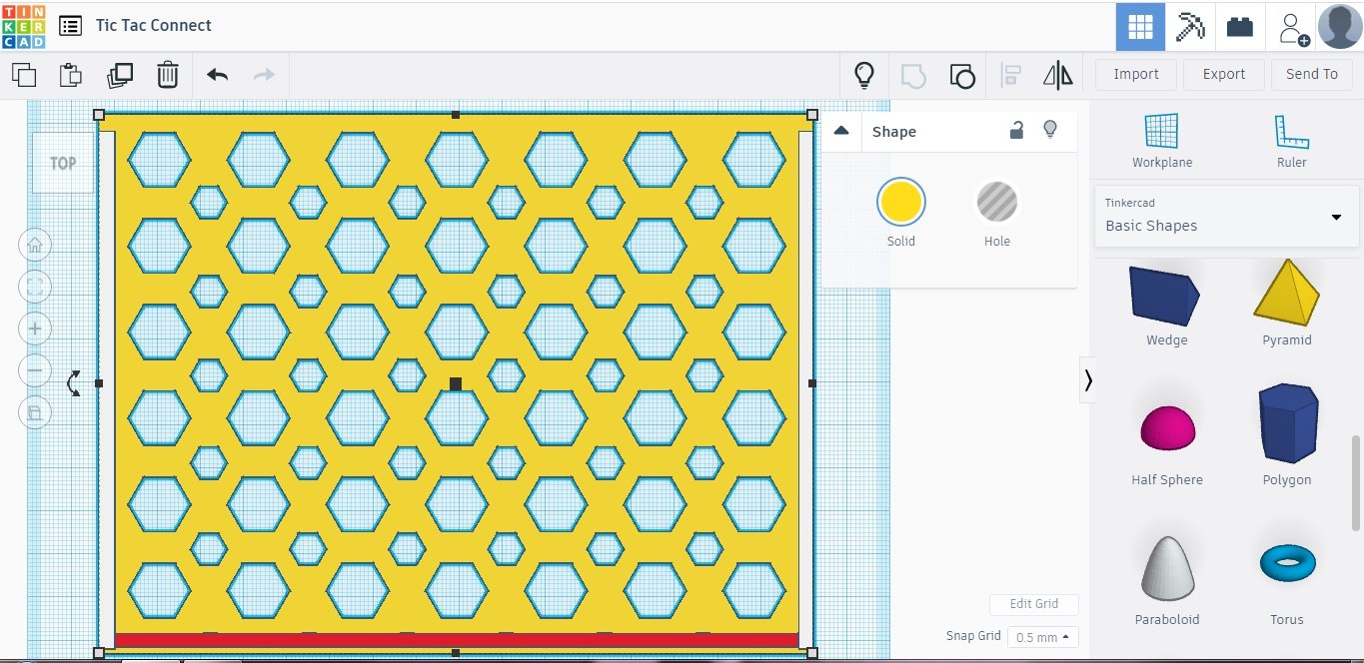Select the Ruler tool
1364x663 pixels.
coord(1291,141)
